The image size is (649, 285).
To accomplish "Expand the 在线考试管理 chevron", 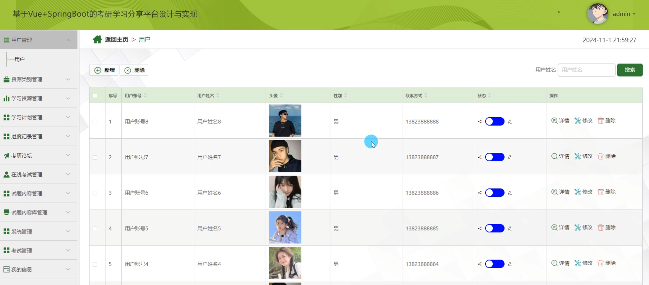I will (68, 174).
